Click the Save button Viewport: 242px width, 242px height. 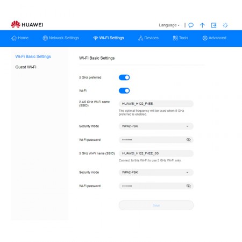156,205
